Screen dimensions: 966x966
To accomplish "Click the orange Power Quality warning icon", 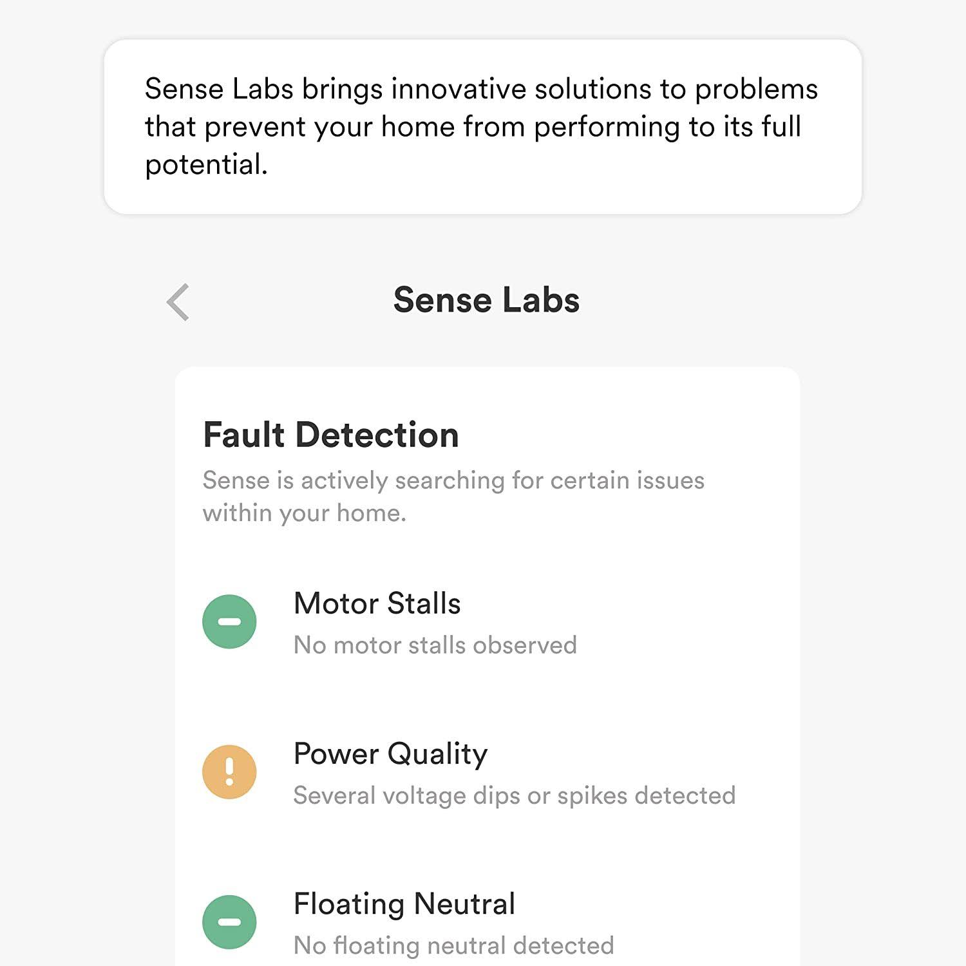I will [229, 772].
